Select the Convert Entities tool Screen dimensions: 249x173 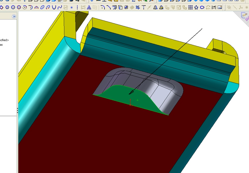pos(120,7)
